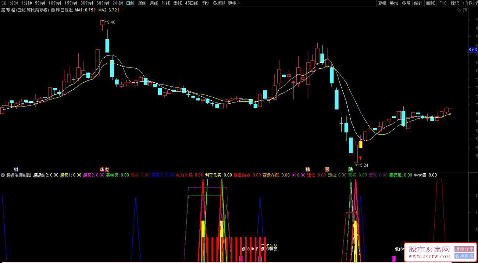This screenshot has height=263, width=478.
Task: Select the 月线 monthly period tab
Action: click(154, 3)
